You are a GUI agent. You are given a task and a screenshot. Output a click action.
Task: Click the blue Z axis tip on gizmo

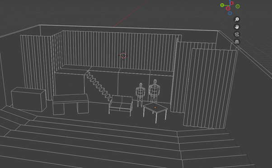(x=230, y=1)
